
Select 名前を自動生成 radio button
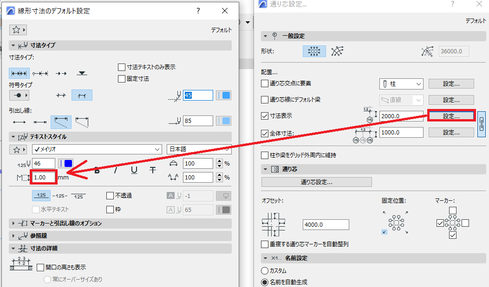265,282
